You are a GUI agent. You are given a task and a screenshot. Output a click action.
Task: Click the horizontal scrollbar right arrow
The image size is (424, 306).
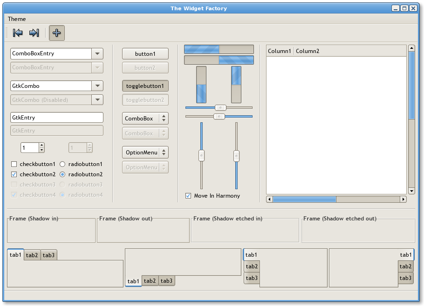point(403,199)
